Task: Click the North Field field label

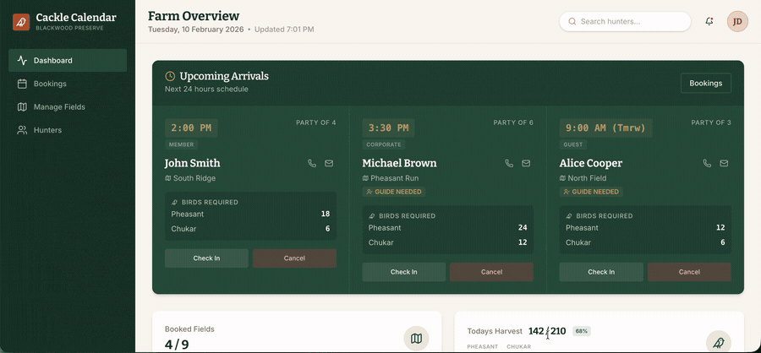Action: [x=587, y=178]
